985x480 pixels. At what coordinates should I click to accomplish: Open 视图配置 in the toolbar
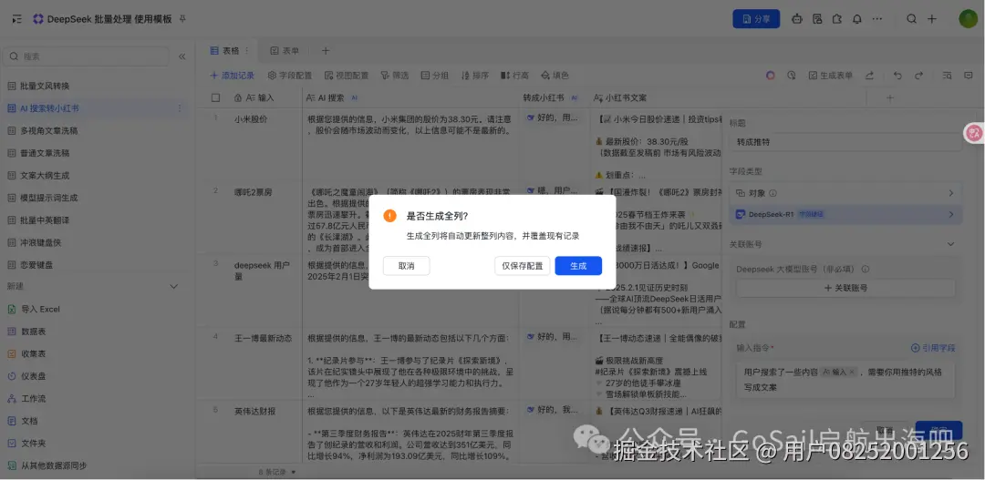(347, 76)
